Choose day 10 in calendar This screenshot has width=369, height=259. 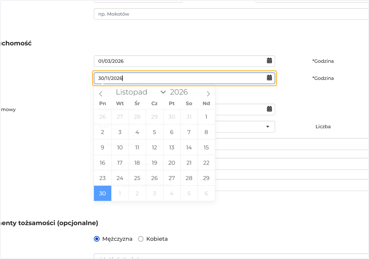(x=120, y=148)
